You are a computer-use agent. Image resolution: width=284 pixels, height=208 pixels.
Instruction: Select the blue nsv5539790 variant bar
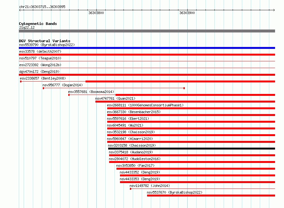click(147, 48)
